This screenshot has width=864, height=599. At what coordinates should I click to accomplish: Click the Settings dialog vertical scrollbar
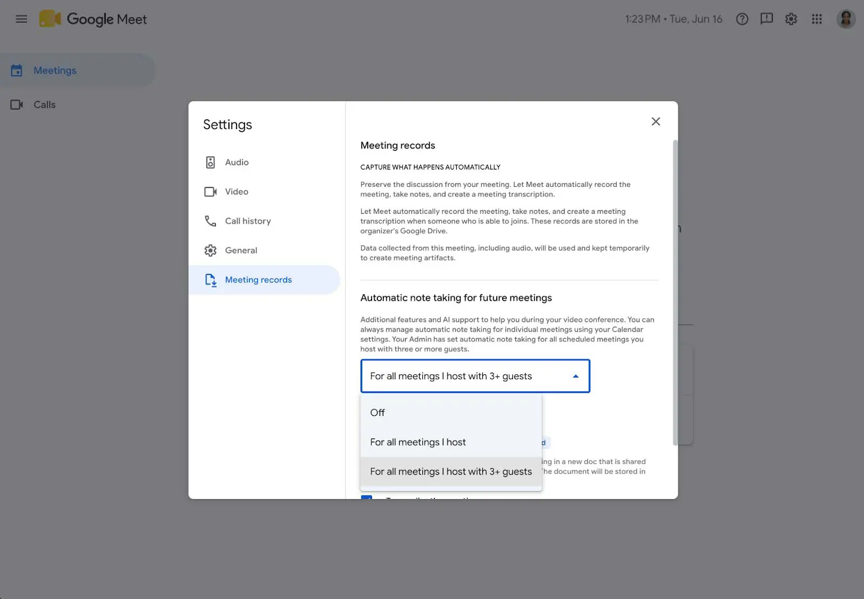coord(675,293)
